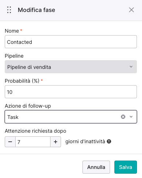Click the Probabilità (%) label
This screenshot has height=178, width=142.
[22, 81]
